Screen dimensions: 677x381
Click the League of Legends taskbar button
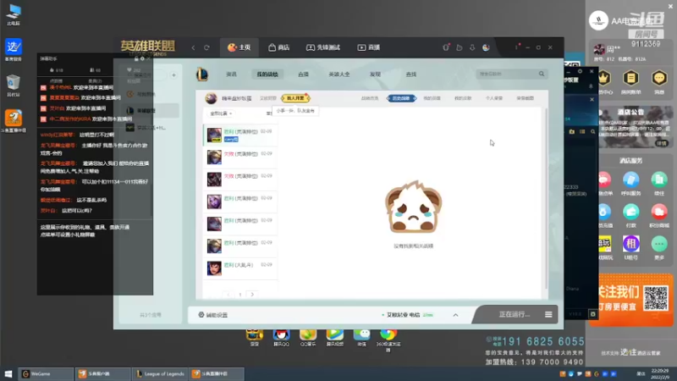coord(160,373)
